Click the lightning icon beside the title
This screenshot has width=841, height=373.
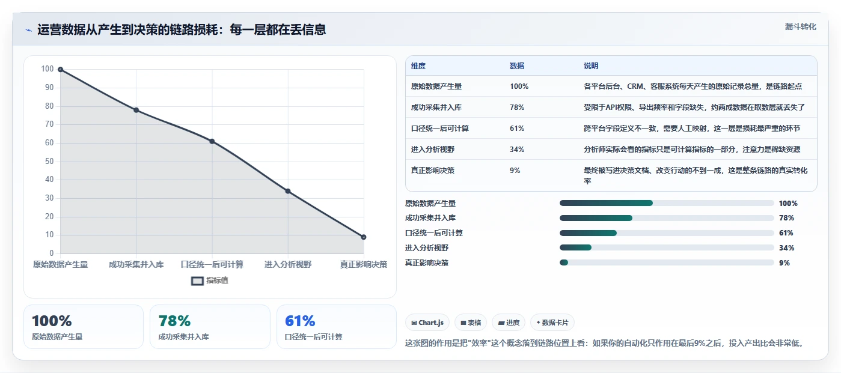pos(28,30)
